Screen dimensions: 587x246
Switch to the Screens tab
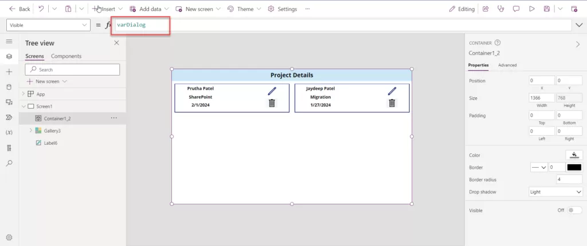[34, 56]
